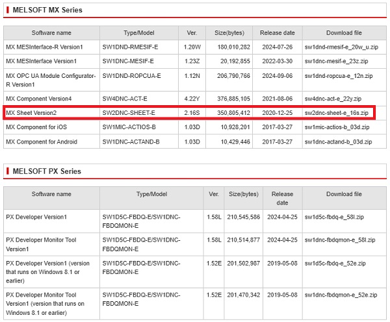Download sw1d5c-fbdq-e_58l.zip file

[334, 217]
